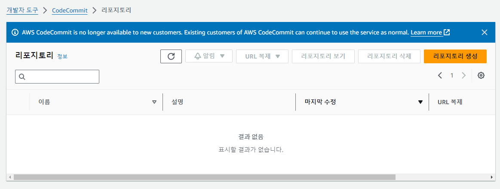
Task: Open the URL 복제 dropdown button
Action: (262, 56)
